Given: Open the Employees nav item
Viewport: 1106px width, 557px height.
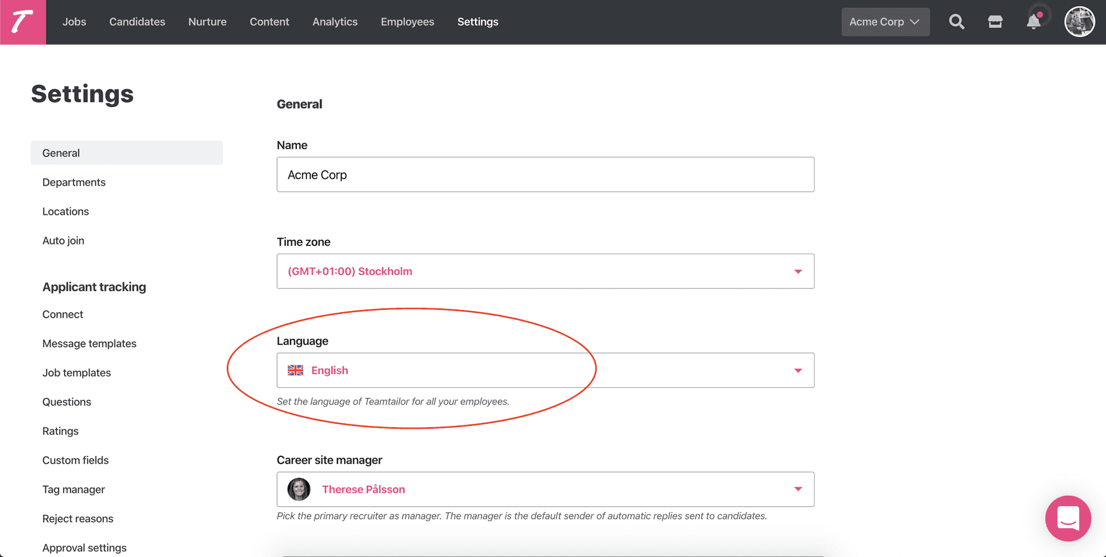Looking at the screenshot, I should pos(408,22).
